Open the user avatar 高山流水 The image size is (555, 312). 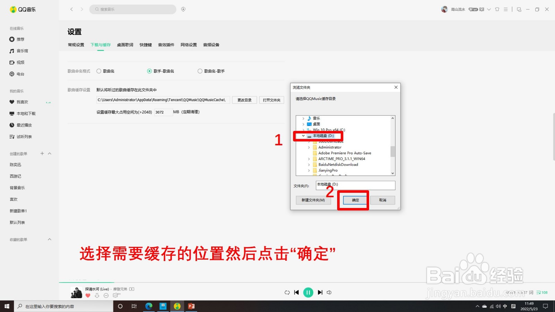444,9
